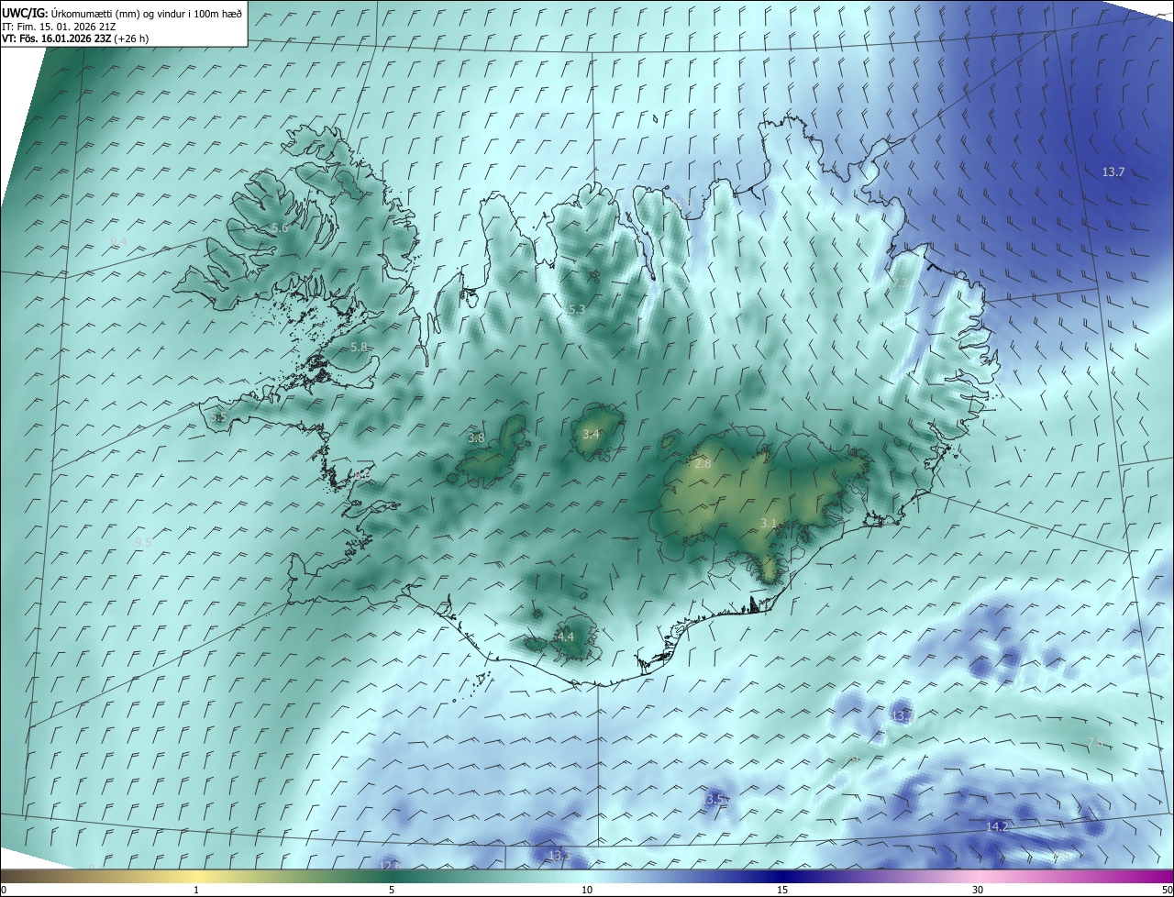Click the colorbar tick label 15

click(782, 890)
